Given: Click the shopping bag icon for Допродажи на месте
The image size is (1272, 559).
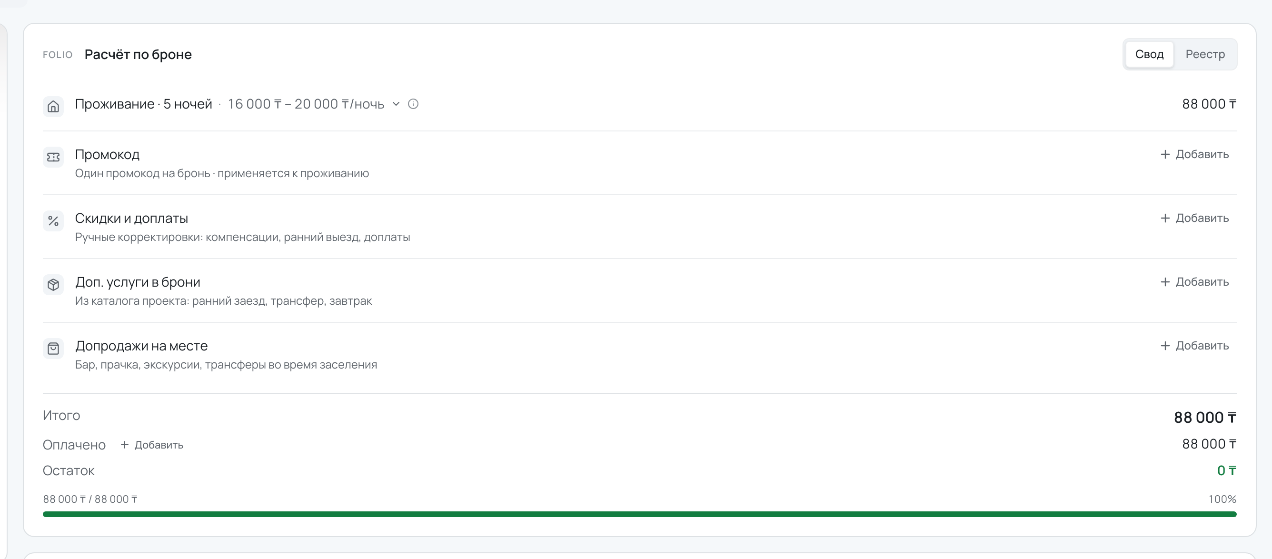Looking at the screenshot, I should point(53,348).
